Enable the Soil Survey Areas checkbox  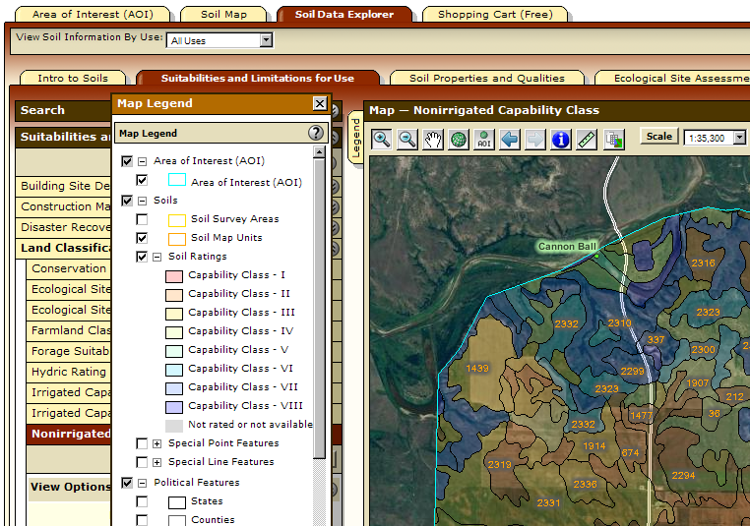pos(143,219)
